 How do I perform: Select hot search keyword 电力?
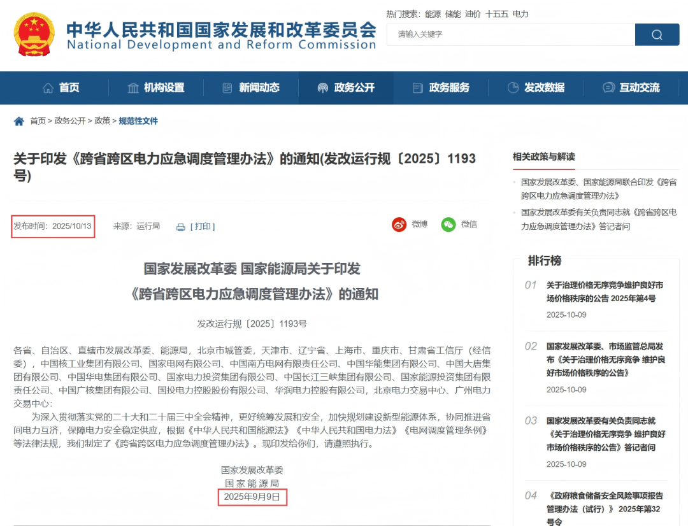pos(520,14)
